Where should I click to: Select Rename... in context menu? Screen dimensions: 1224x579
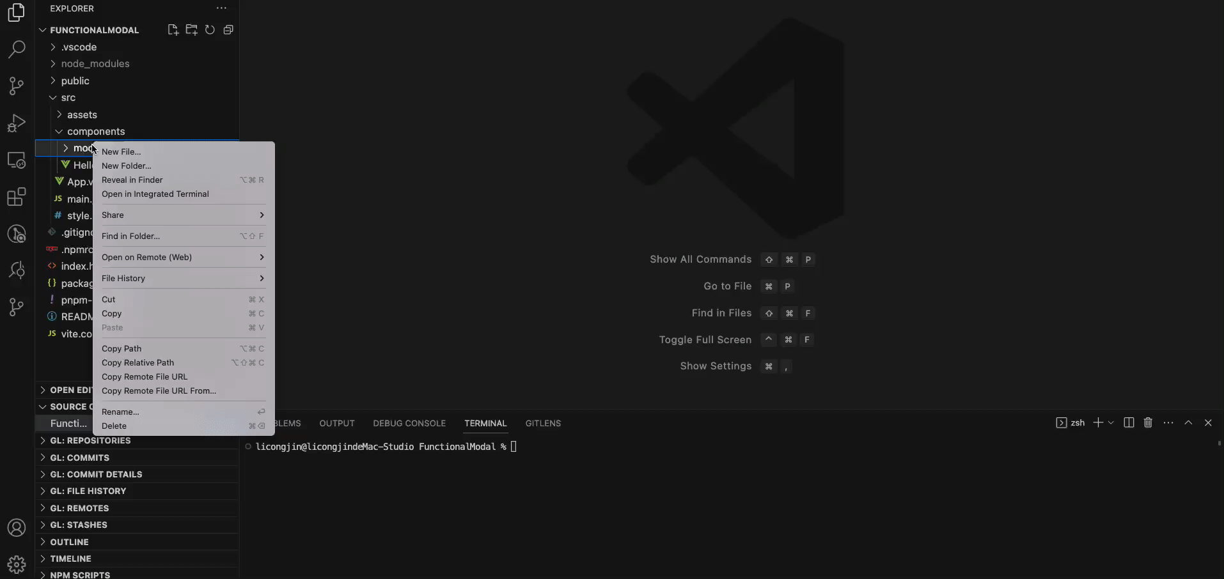point(184,412)
